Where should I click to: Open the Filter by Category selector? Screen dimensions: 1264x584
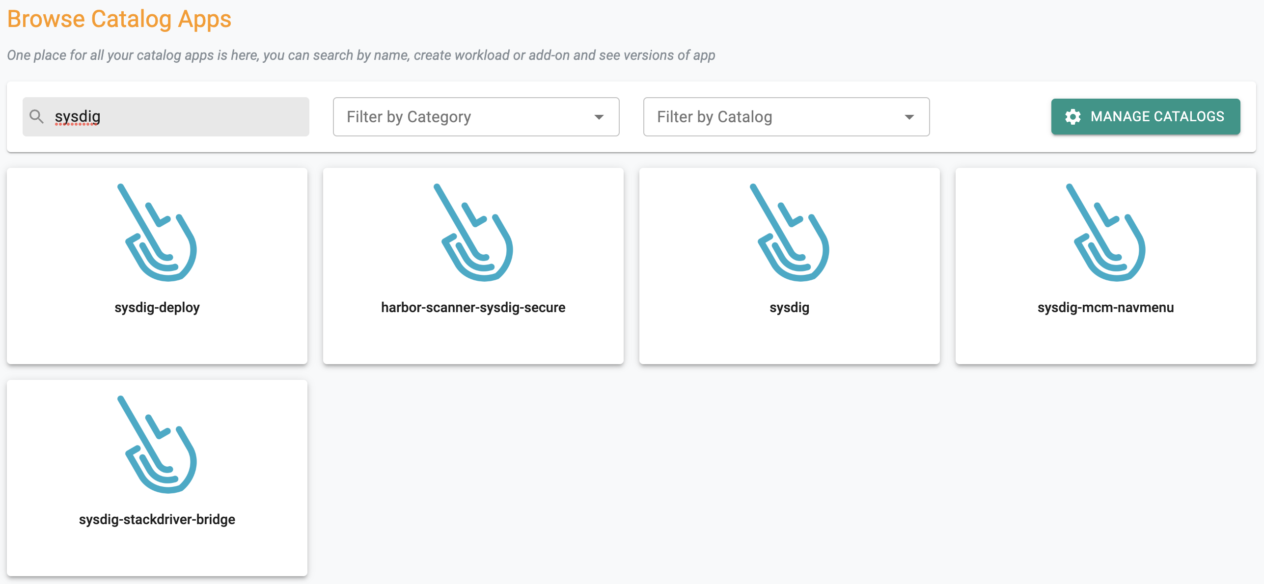476,116
